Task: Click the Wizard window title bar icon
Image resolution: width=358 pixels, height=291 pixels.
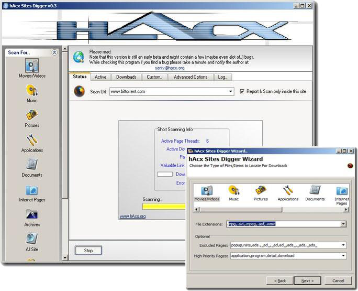Action: click(x=191, y=151)
